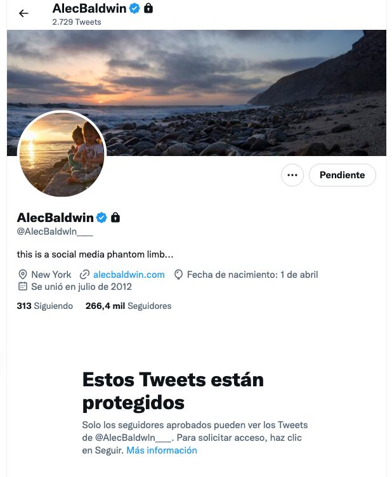
Task: Click the calendar joined-date icon
Action: tap(22, 286)
